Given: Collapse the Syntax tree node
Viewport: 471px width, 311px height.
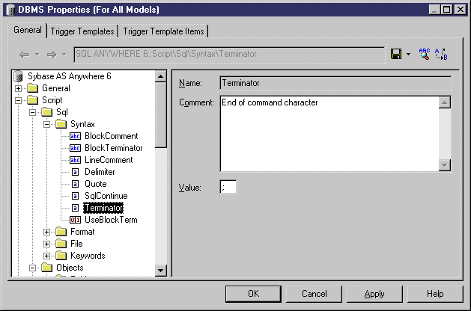Looking at the screenshot, I should tap(46, 124).
